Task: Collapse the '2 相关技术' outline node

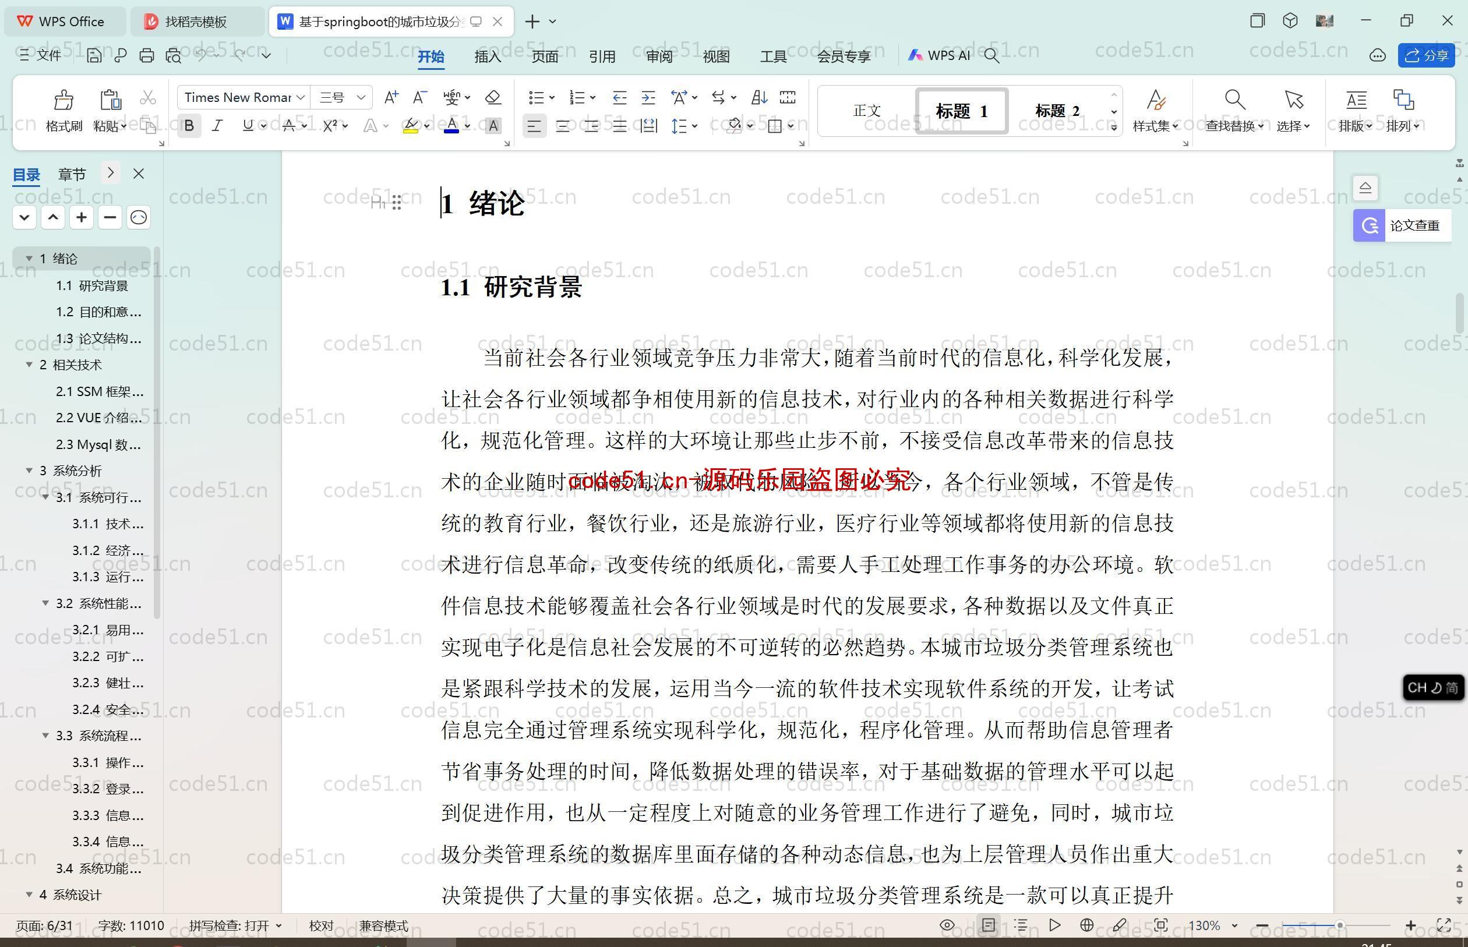Action: 29,365
